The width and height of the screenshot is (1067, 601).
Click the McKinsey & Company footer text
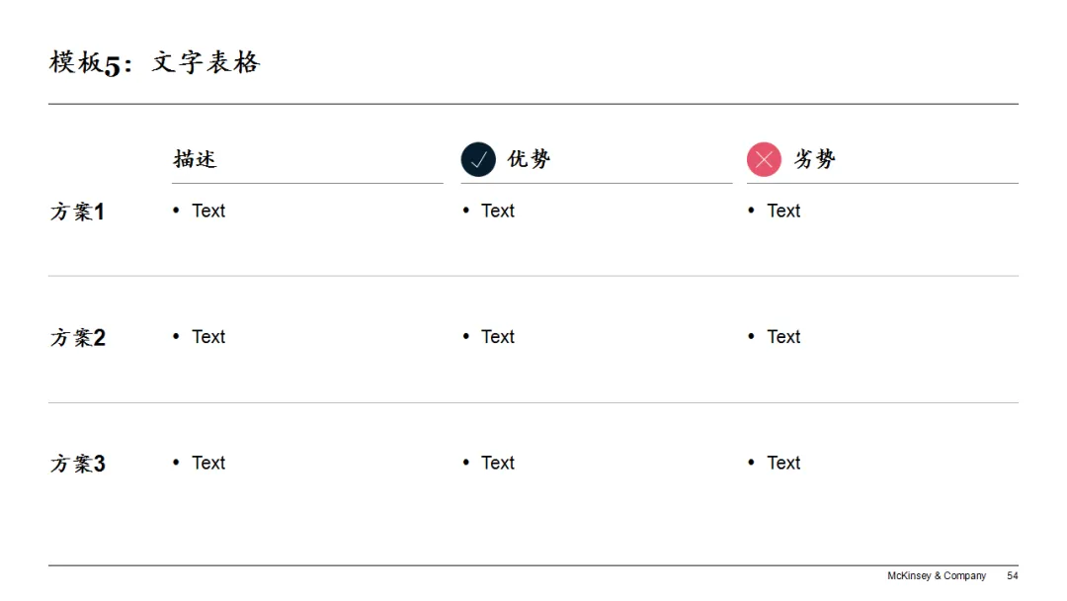[937, 576]
